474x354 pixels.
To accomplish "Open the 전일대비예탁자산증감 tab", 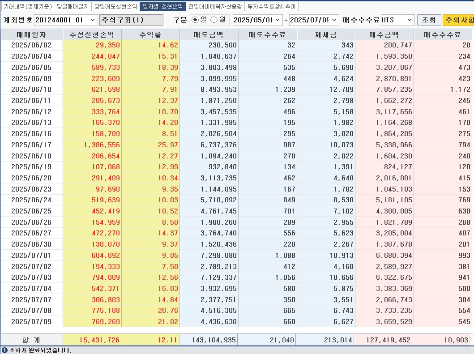I will click(x=215, y=6).
